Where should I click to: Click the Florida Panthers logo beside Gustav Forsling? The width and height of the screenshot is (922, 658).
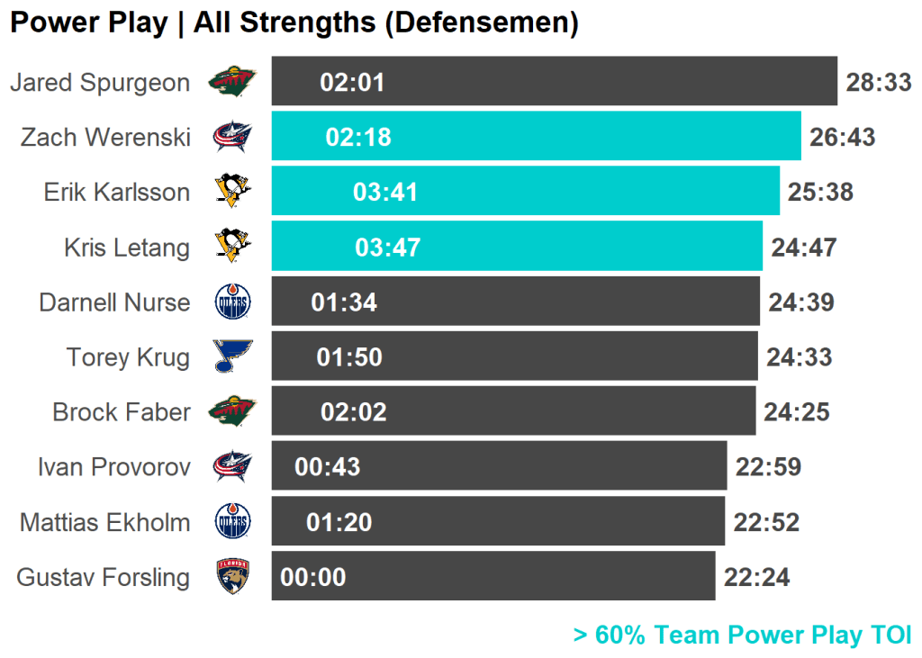click(232, 577)
